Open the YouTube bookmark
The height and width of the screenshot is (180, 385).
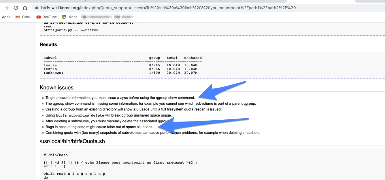pyautogui.click(x=47, y=17)
